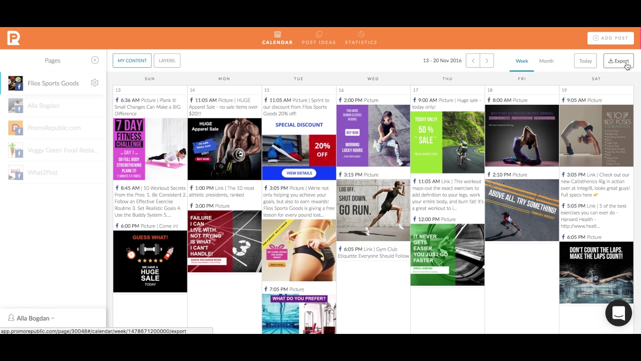Open Guess What Huge Sale post image
Viewport: 641px width, 361px height.
click(x=150, y=261)
